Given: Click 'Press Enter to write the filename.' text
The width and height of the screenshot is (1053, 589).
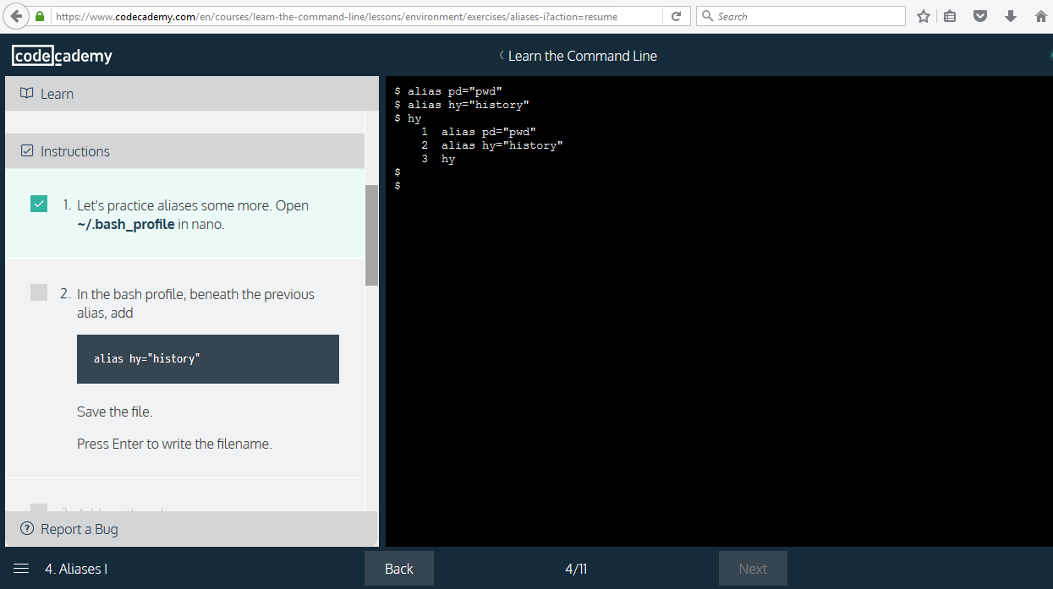Looking at the screenshot, I should coord(174,444).
